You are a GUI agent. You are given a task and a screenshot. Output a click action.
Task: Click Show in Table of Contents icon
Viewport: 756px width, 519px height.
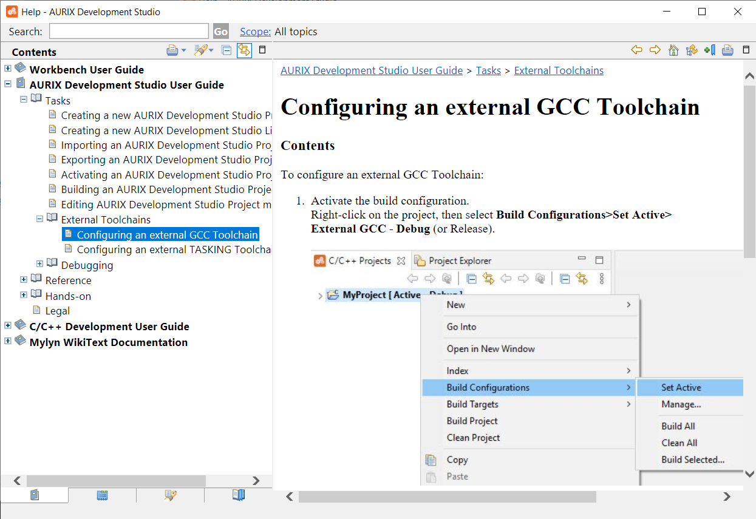pos(691,50)
